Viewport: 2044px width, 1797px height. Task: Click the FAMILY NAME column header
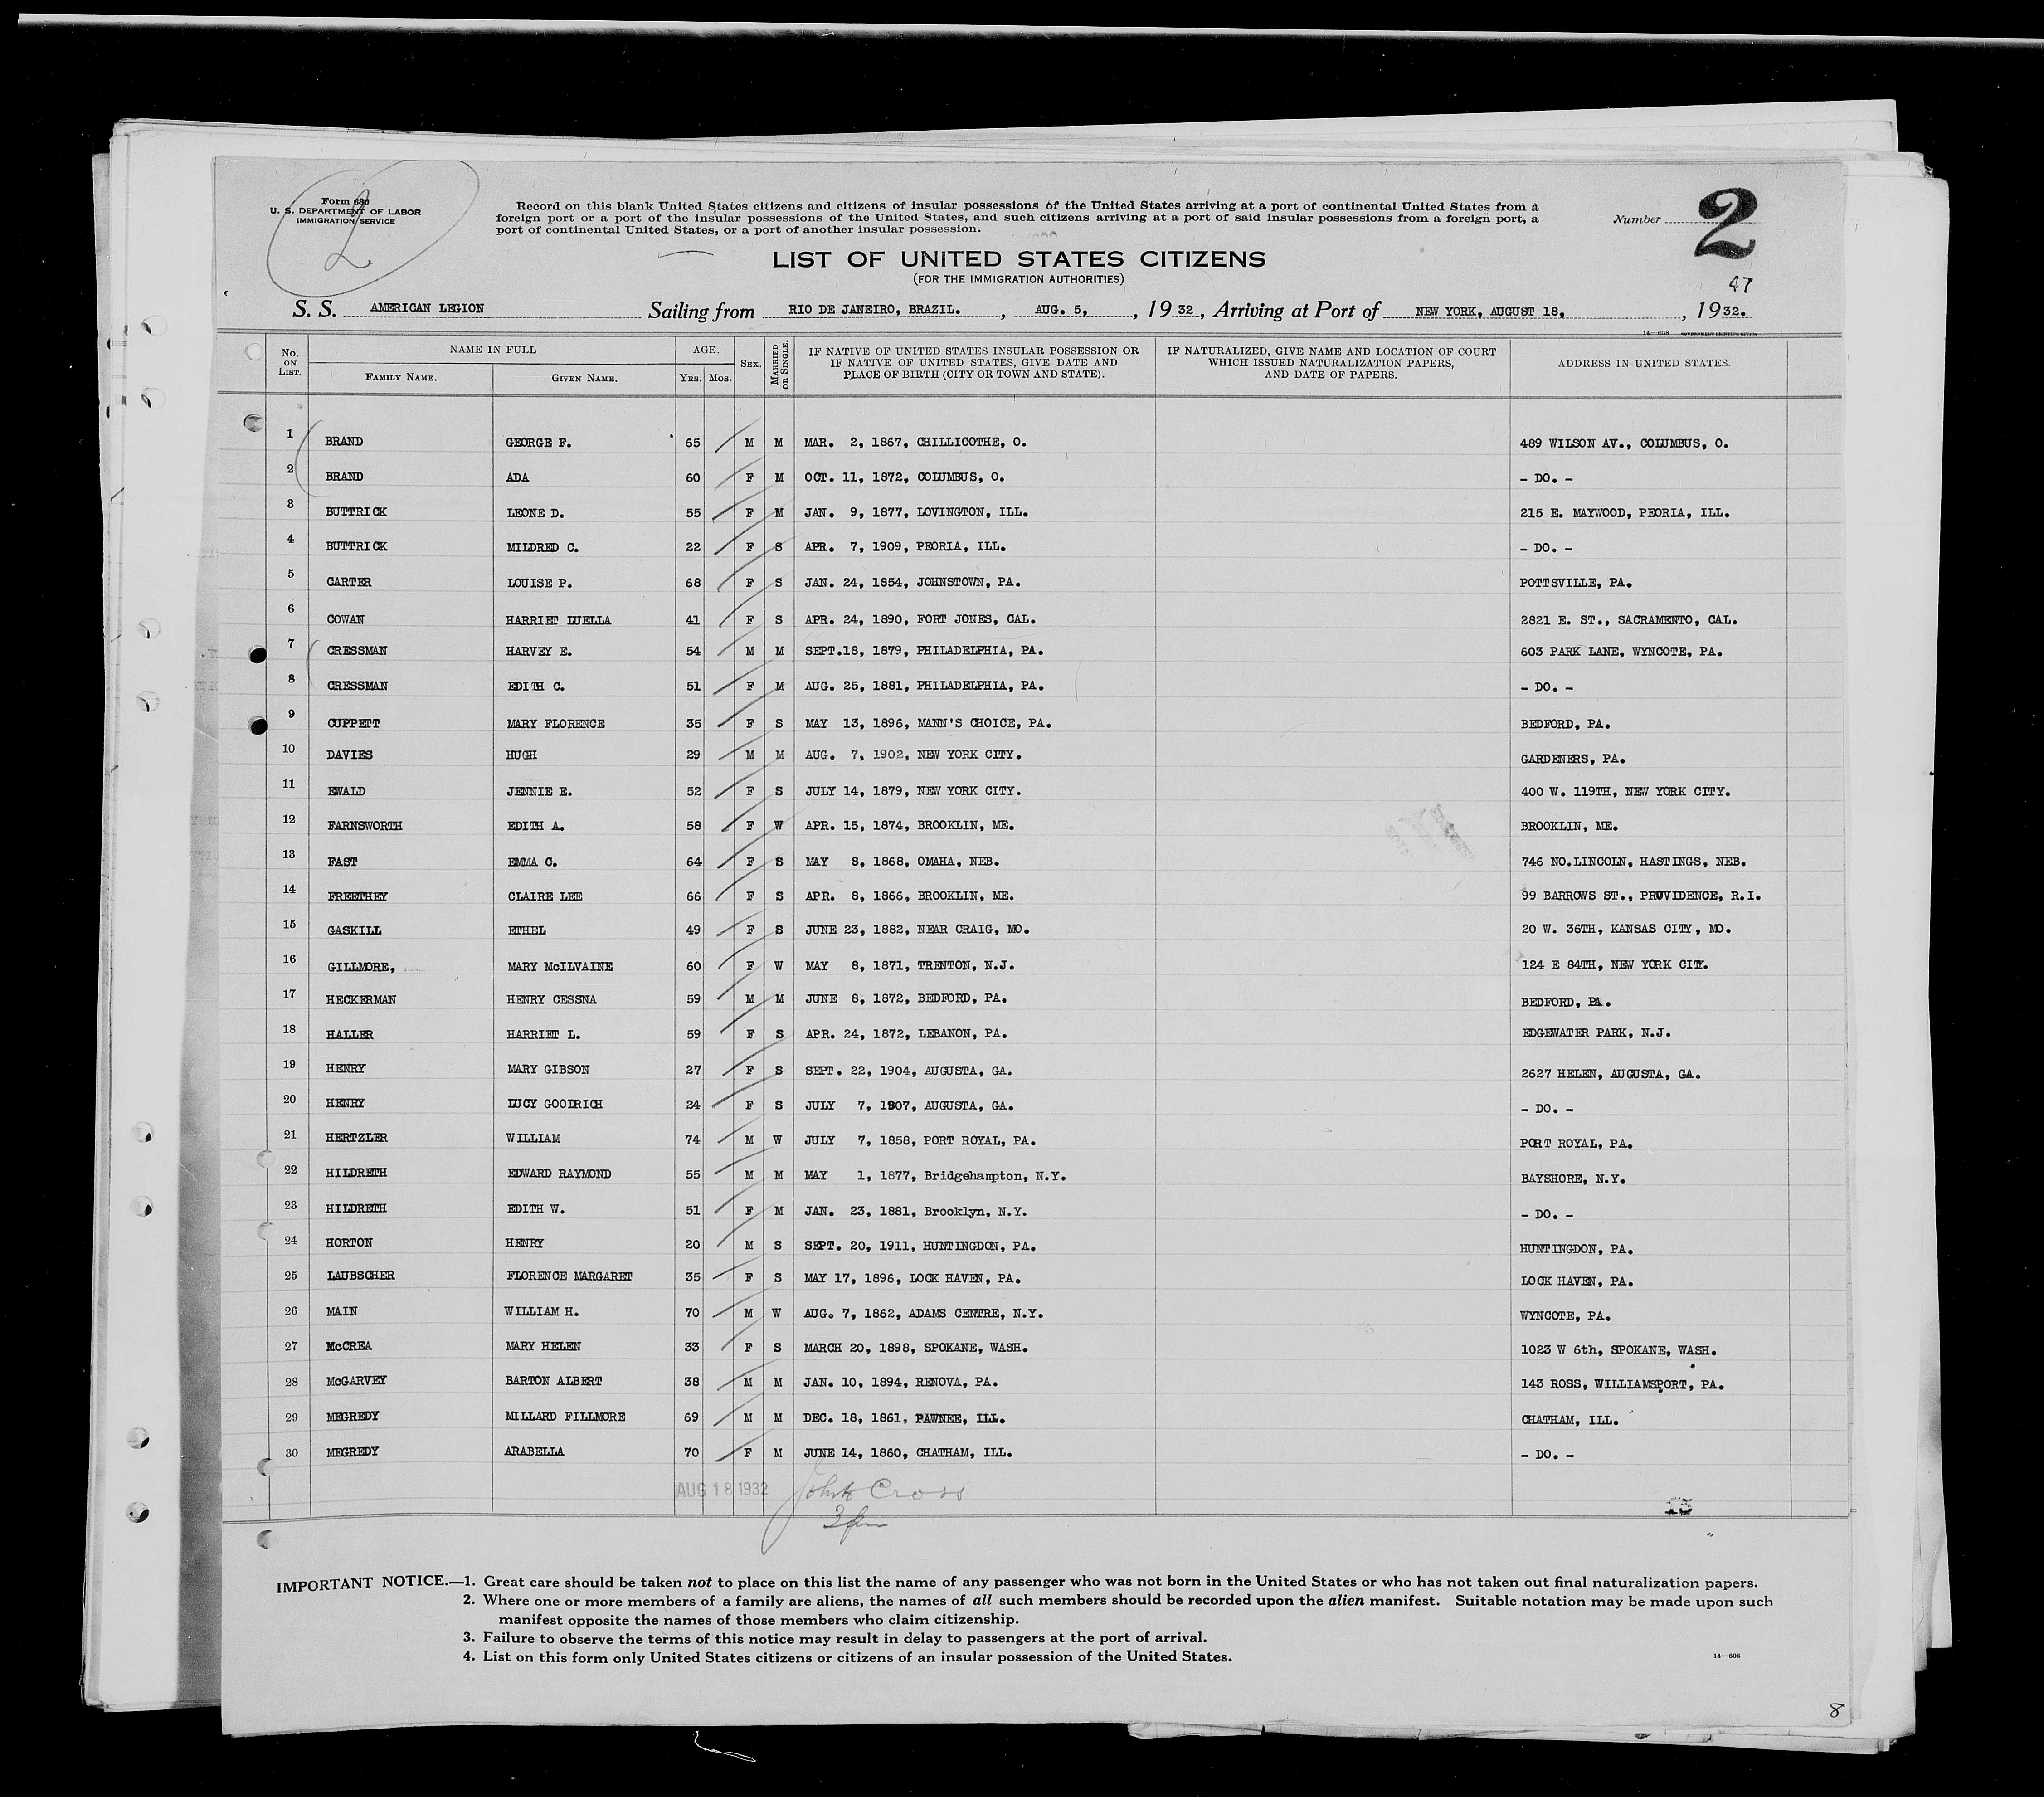pyautogui.click(x=400, y=379)
